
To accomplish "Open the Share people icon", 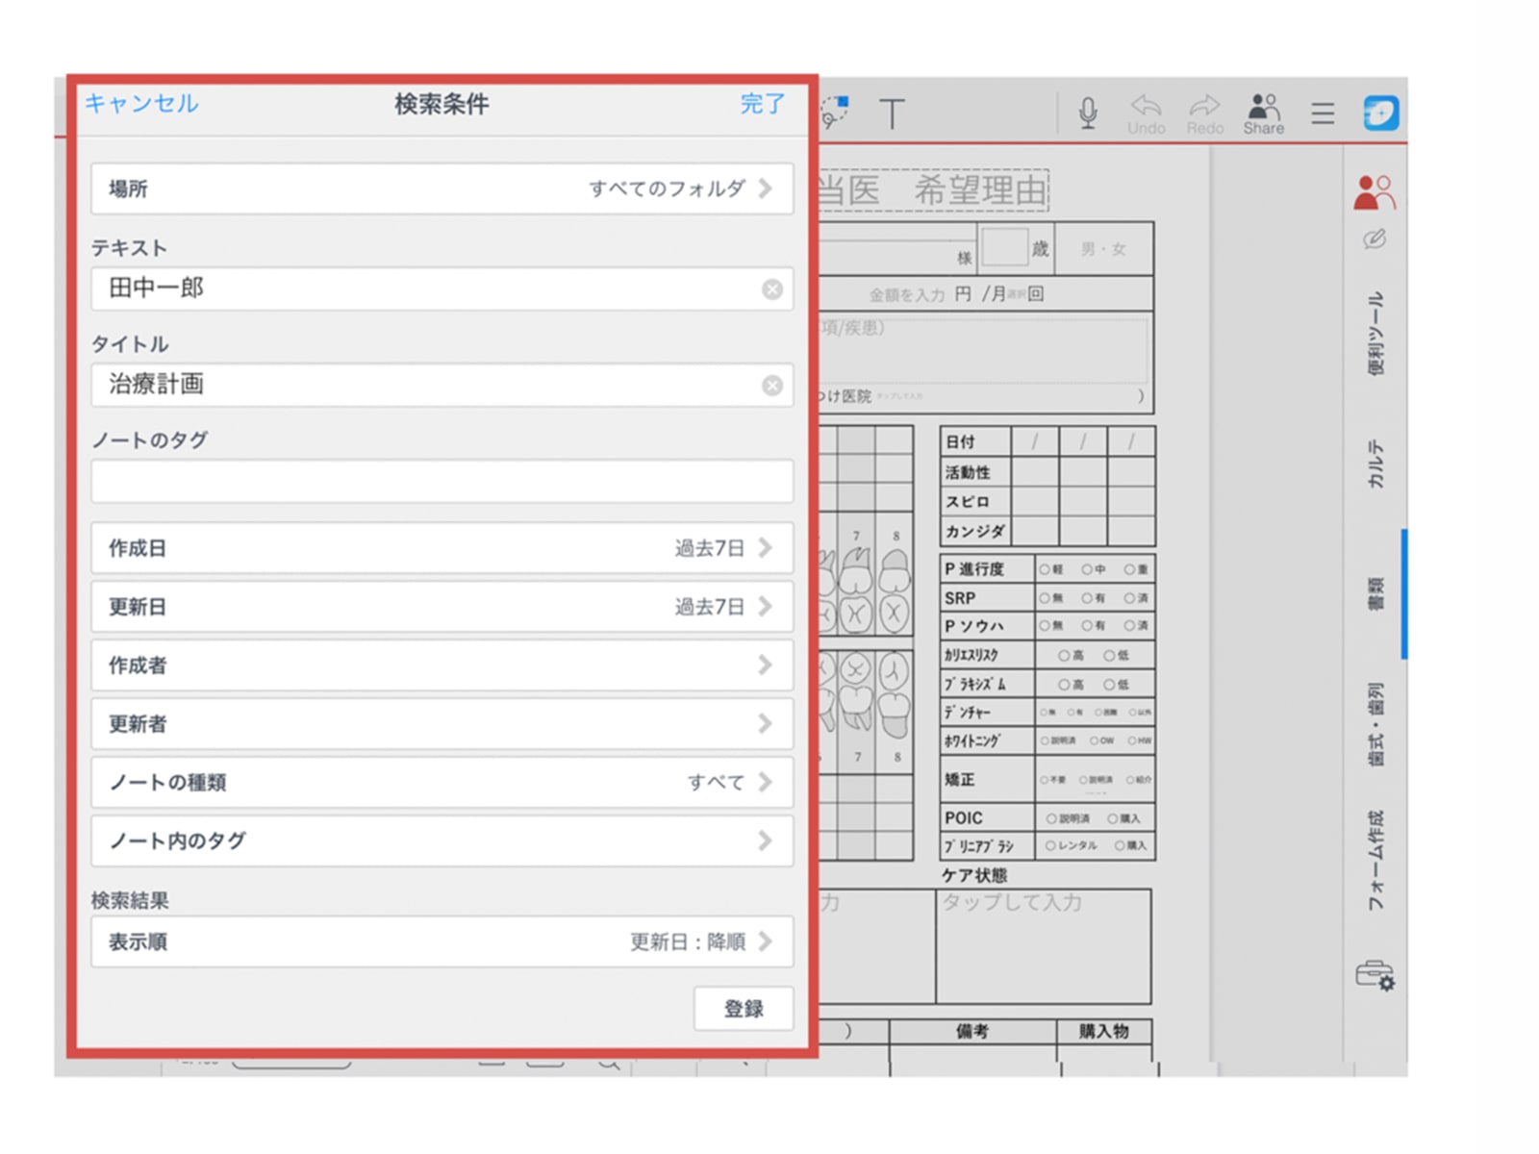I will pos(1263,113).
